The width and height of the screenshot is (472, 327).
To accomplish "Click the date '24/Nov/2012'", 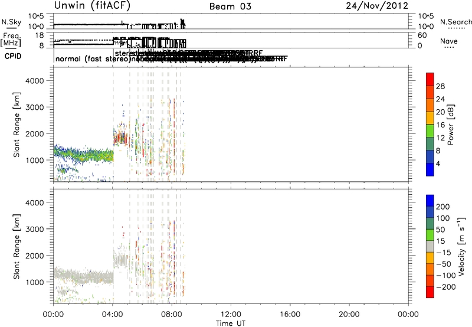I will tap(377, 6).
